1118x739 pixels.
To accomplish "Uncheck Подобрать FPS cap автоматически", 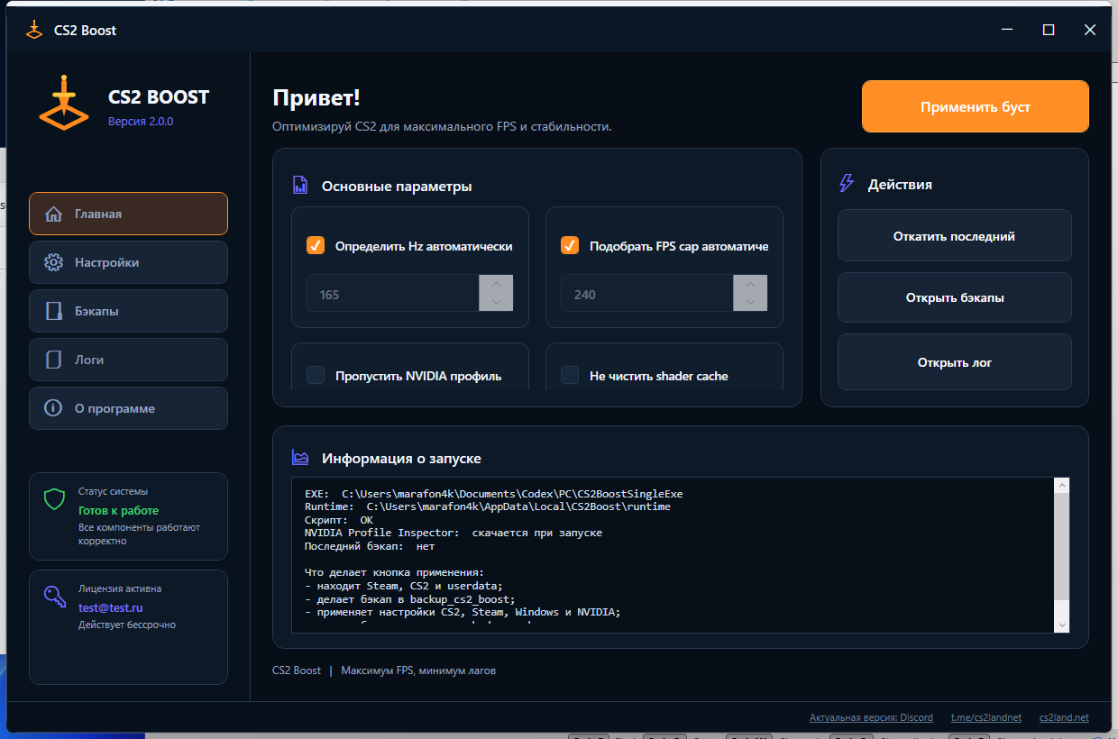I will 570,245.
